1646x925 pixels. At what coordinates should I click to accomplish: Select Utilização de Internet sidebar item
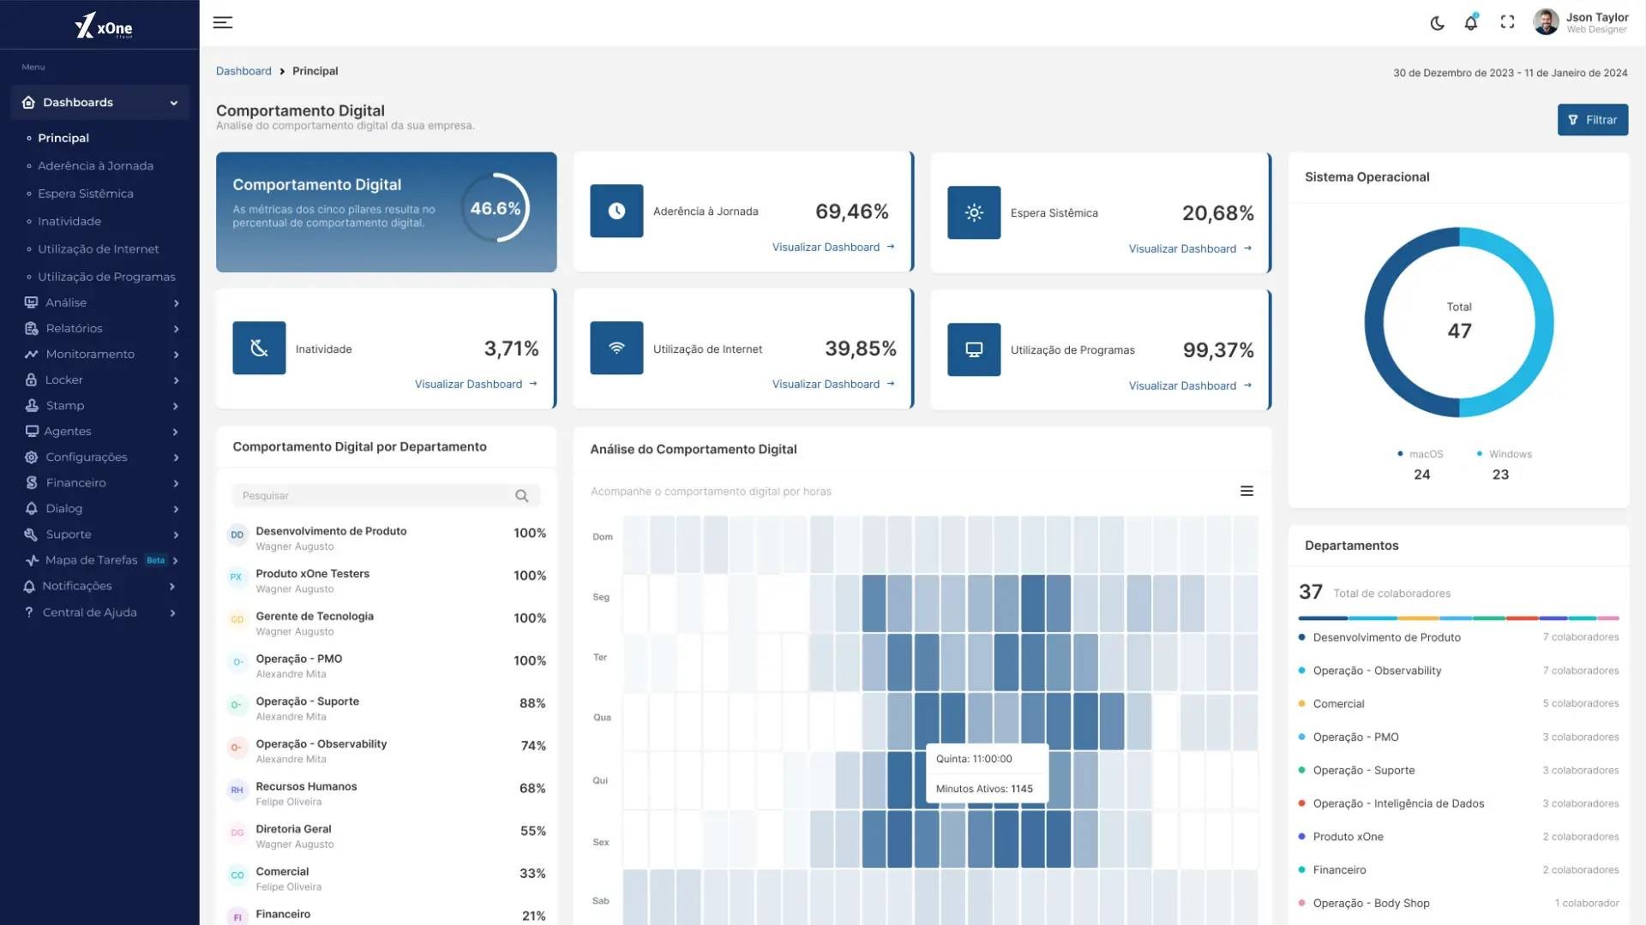(x=98, y=249)
